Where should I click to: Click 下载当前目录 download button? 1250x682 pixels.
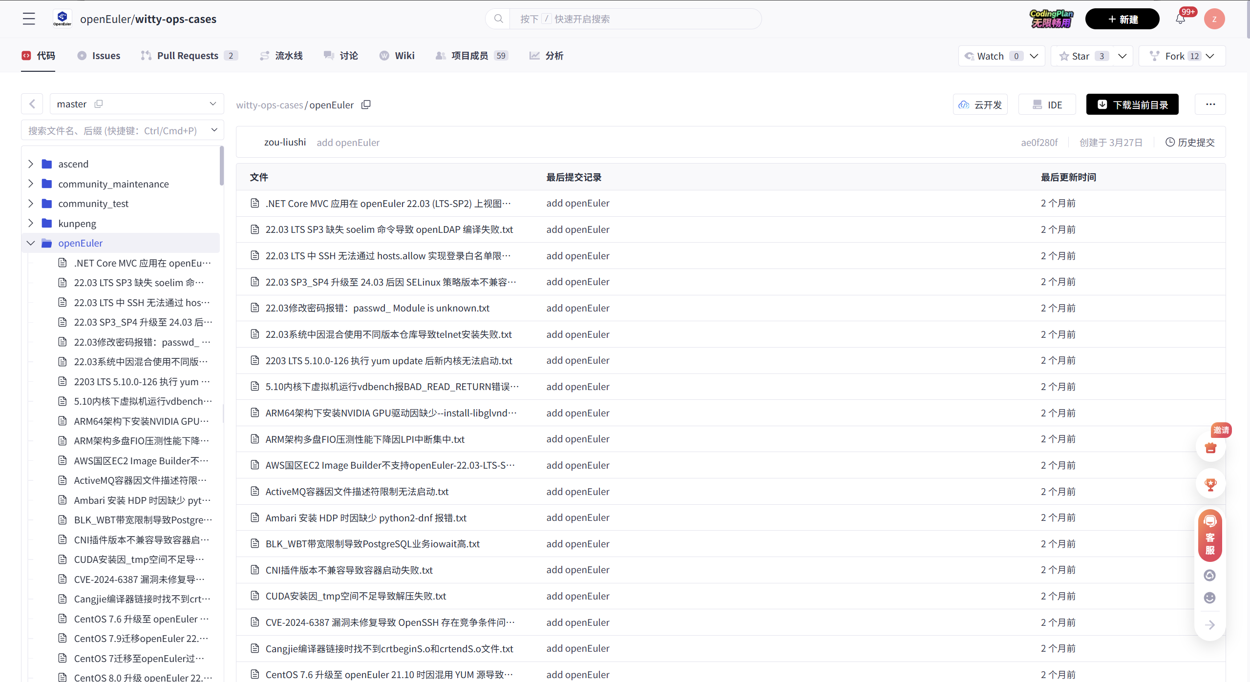[1132, 104]
